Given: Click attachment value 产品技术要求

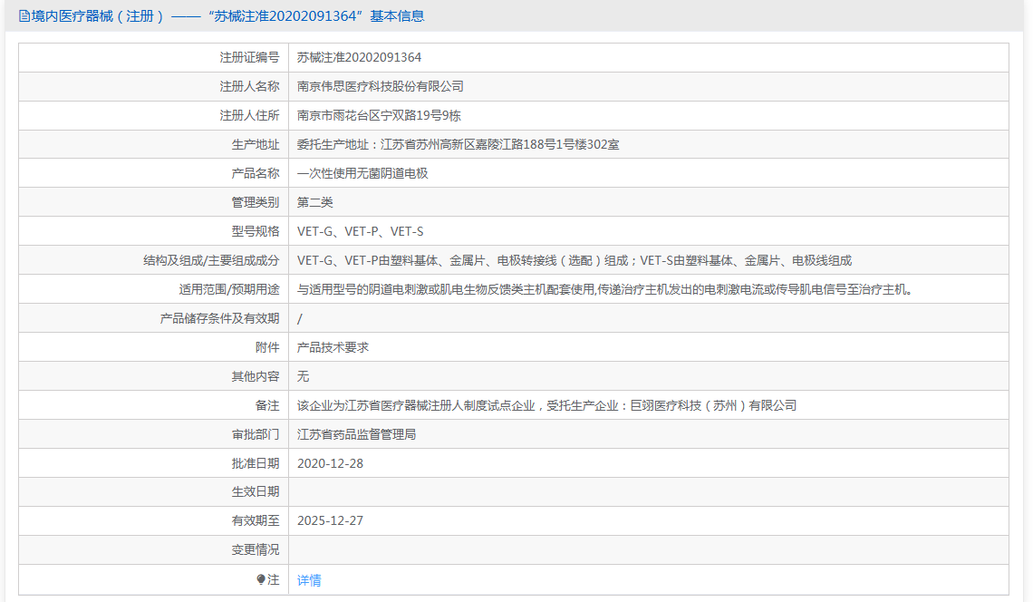Looking at the screenshot, I should (x=333, y=347).
